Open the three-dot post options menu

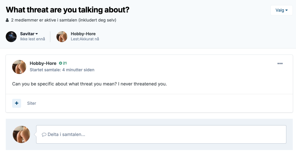pos(280,63)
